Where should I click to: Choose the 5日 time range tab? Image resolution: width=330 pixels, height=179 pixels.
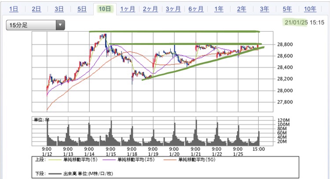(82, 9)
